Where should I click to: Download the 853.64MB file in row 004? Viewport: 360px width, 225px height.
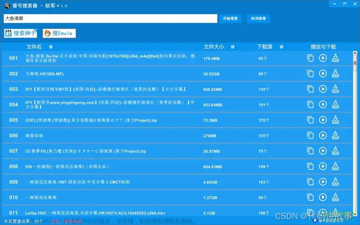(x=335, y=104)
